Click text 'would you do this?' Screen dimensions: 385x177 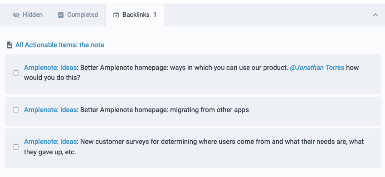tap(52, 78)
